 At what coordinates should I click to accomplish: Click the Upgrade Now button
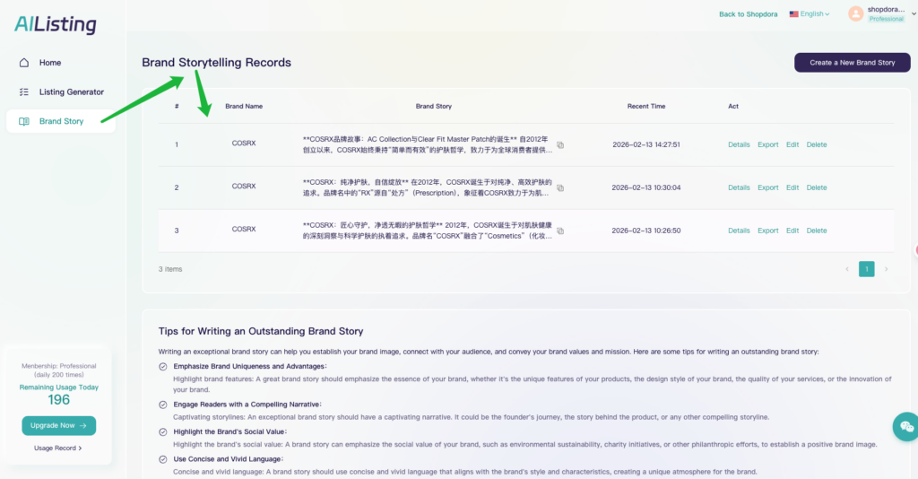coord(58,426)
